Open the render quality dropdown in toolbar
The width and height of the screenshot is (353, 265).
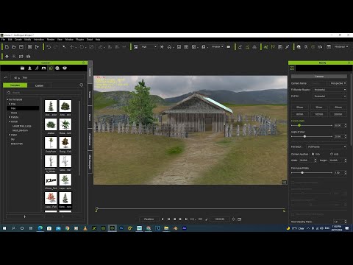pyautogui.click(x=149, y=47)
